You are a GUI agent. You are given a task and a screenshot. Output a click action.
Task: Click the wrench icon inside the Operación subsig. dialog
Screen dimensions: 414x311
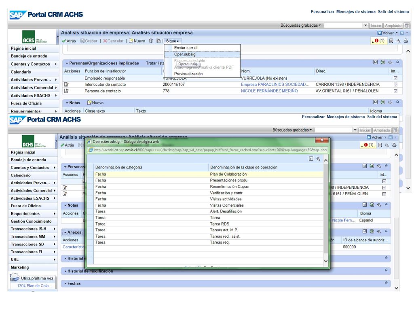coord(319,159)
